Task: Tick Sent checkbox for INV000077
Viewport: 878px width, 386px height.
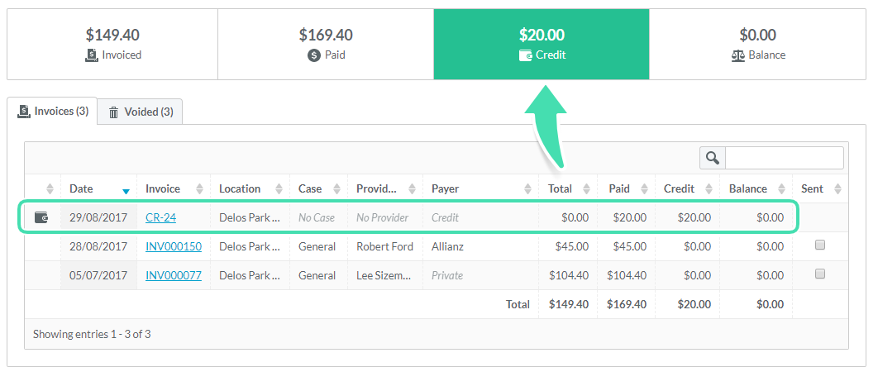Action: [x=820, y=274]
